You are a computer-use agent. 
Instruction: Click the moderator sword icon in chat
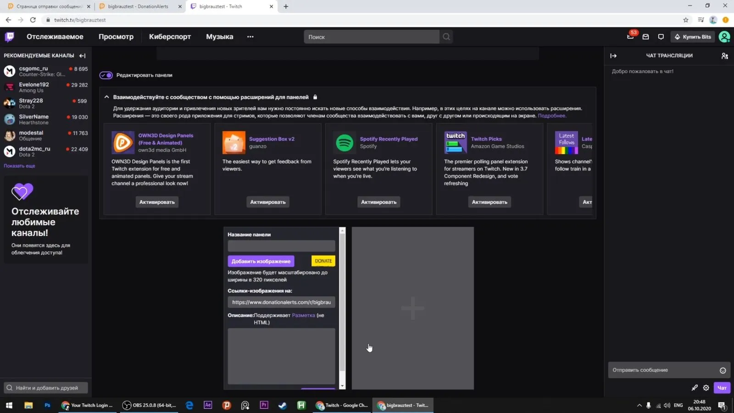695,388
